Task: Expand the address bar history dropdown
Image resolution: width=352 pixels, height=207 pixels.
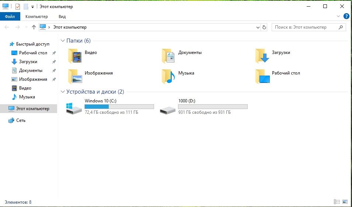Action: [x=258, y=27]
